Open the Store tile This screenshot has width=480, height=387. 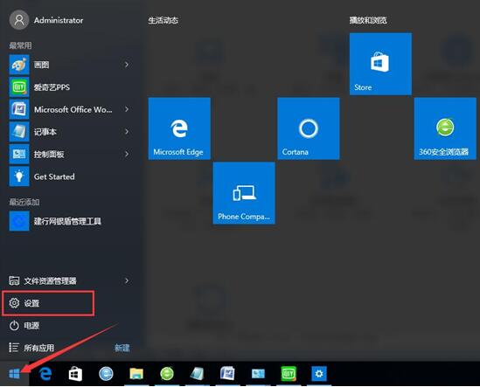(380, 64)
